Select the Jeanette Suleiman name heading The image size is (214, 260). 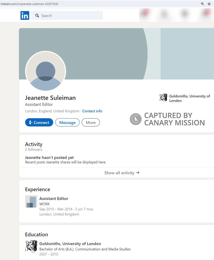(50, 98)
